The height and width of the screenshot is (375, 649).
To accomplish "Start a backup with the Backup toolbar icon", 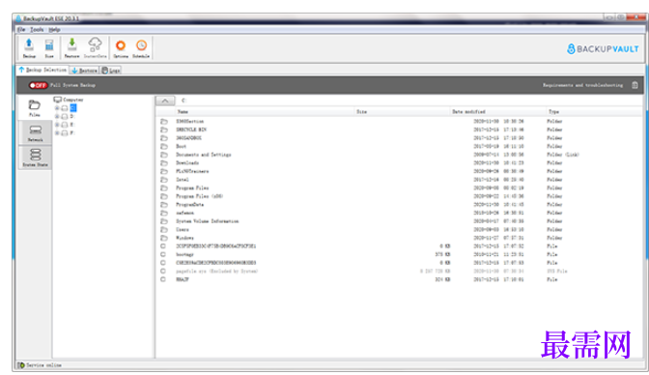I will click(29, 47).
